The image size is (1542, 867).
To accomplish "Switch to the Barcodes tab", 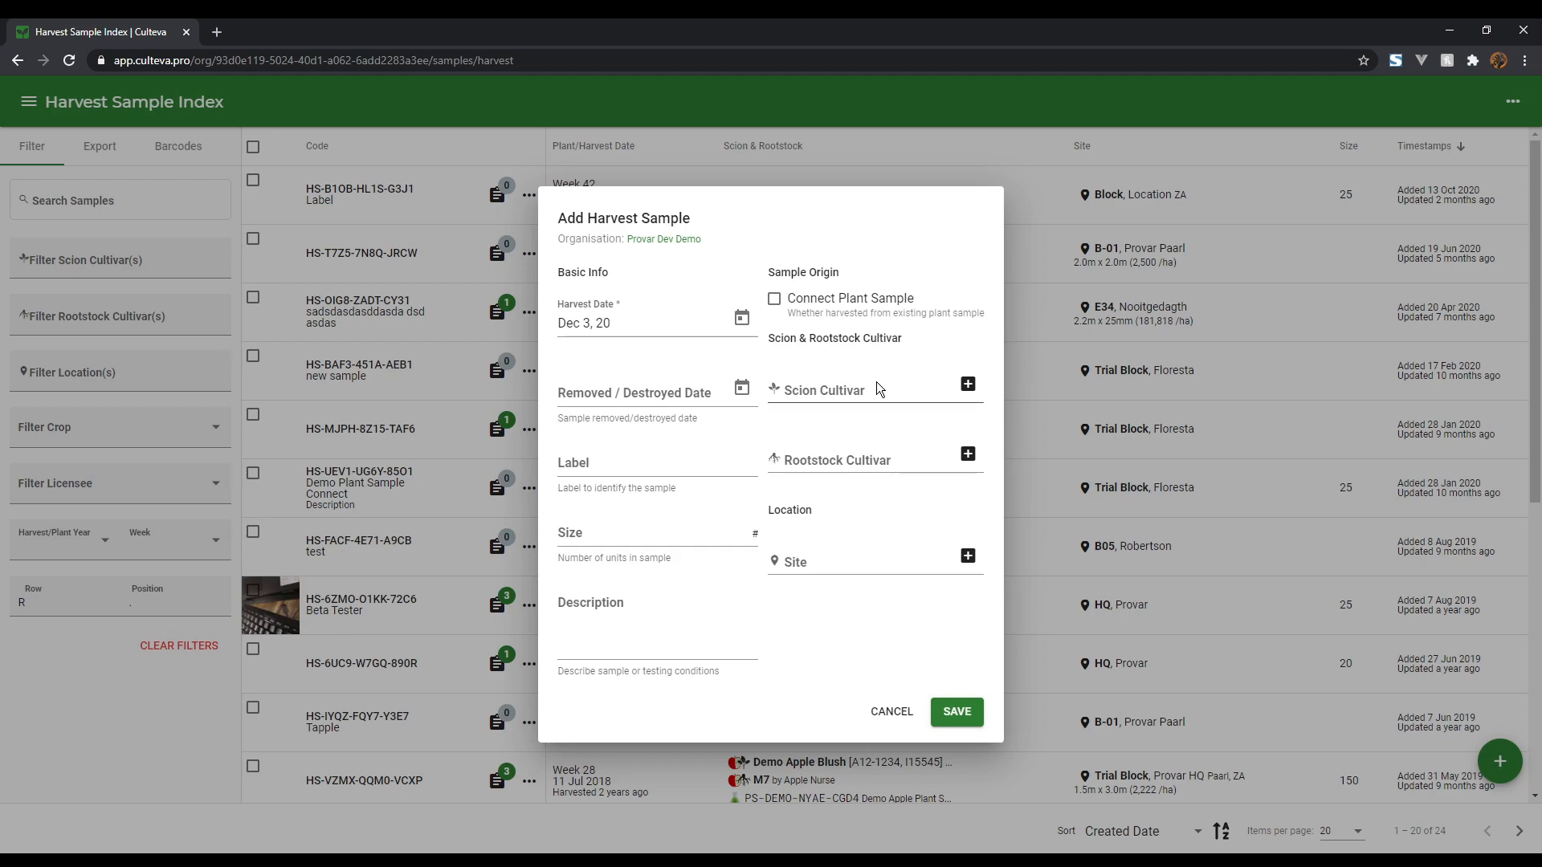I will [178, 146].
